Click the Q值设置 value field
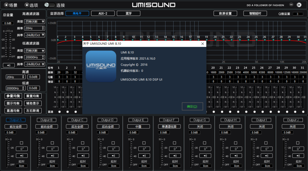This screenshot has height=171, width=308. (x=297, y=14)
